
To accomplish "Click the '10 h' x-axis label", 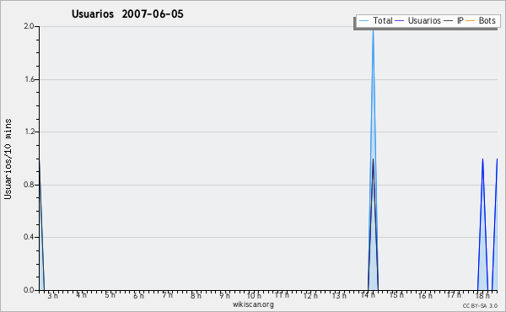I will click(254, 295).
